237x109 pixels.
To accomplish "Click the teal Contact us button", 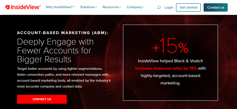I will [x=215, y=7].
